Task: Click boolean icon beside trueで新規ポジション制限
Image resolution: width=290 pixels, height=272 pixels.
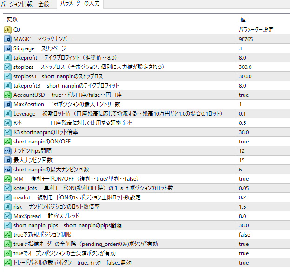Action: (8, 235)
